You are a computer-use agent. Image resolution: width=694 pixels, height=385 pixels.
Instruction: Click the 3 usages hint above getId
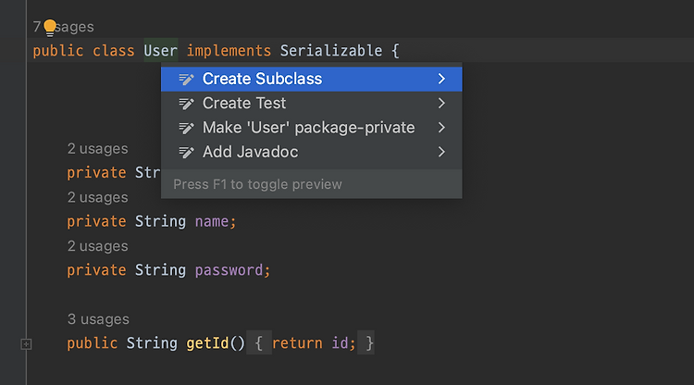98,319
